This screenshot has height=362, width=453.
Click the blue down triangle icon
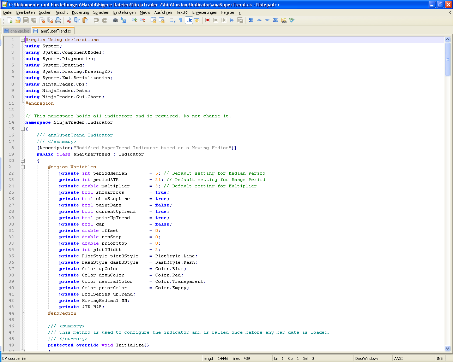coord(267,20)
